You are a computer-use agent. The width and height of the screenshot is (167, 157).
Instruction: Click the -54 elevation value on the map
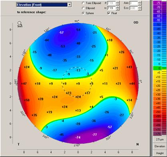point(78,30)
